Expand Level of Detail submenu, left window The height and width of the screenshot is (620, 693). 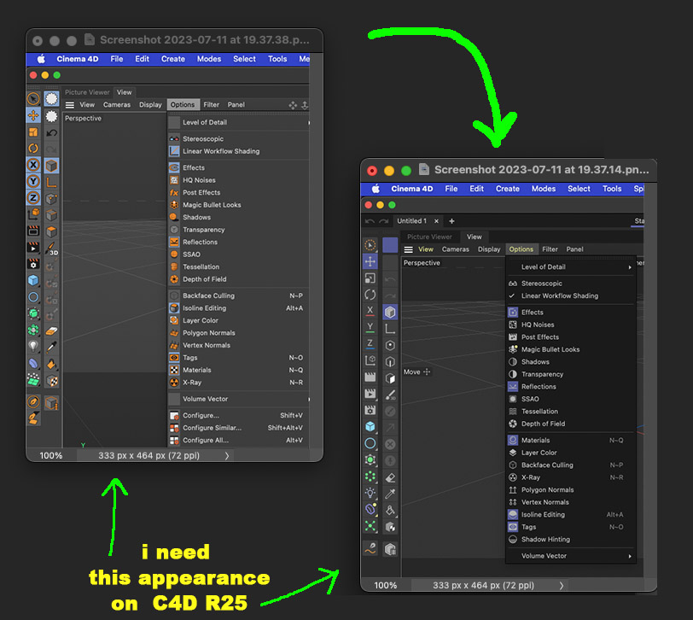(239, 122)
